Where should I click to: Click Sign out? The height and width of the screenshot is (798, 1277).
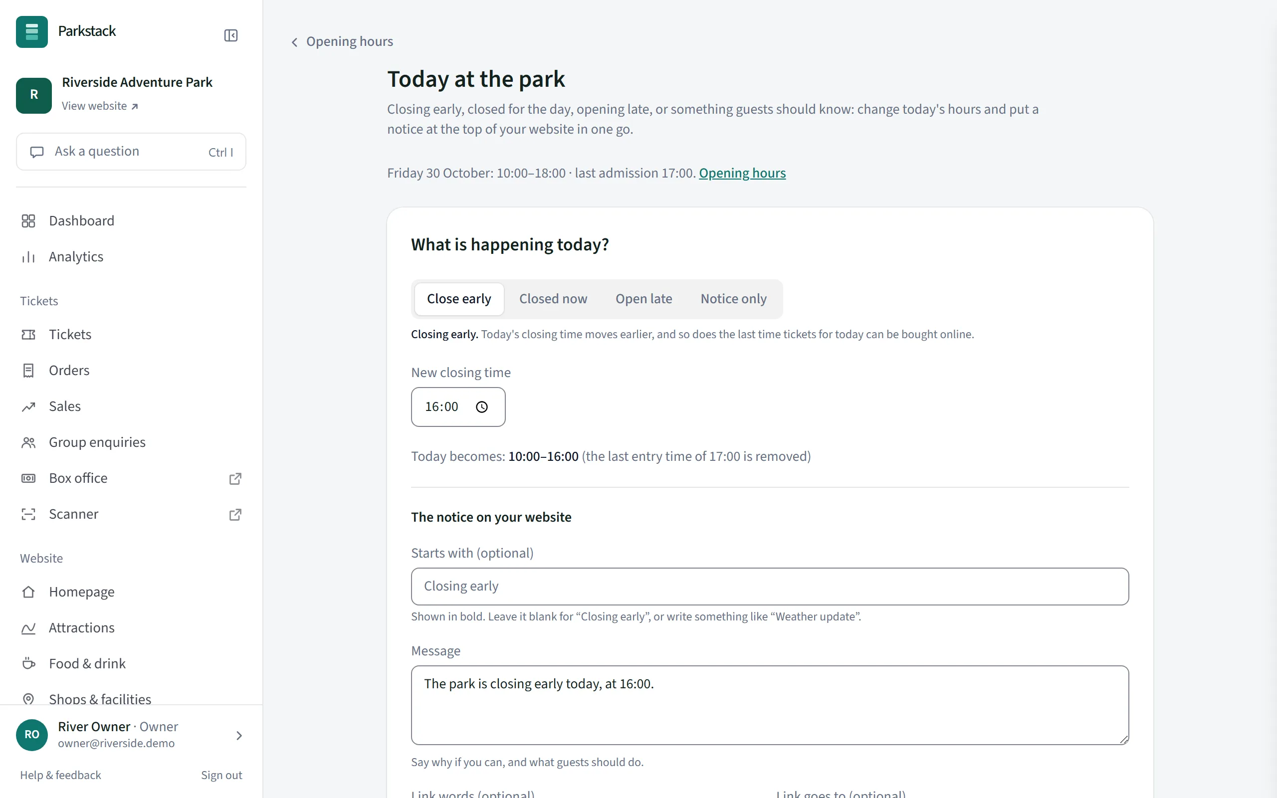point(221,775)
